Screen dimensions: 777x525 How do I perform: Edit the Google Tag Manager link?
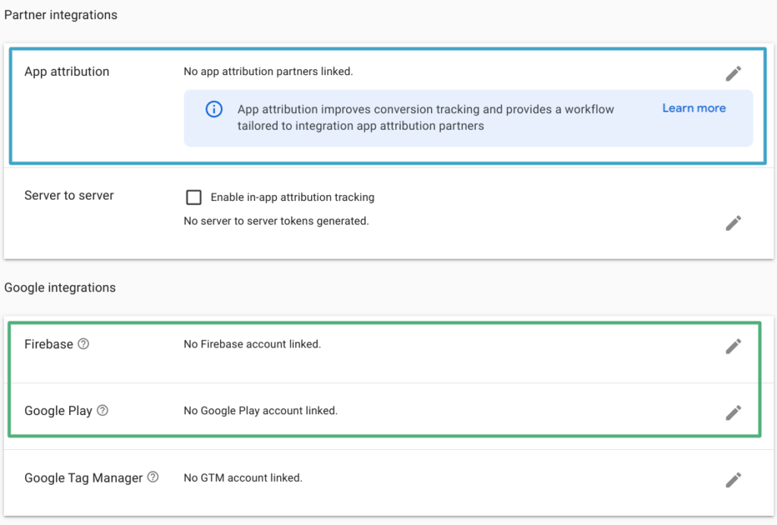click(733, 479)
